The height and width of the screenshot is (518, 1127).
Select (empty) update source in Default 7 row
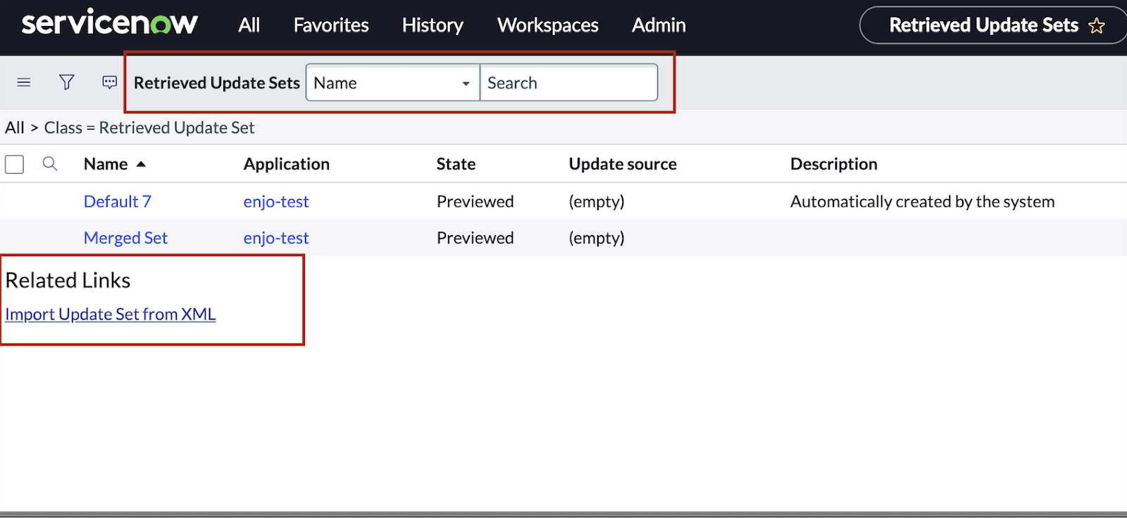(x=597, y=202)
